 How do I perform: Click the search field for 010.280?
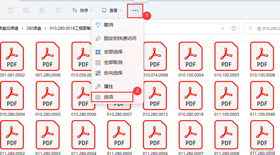262,28
